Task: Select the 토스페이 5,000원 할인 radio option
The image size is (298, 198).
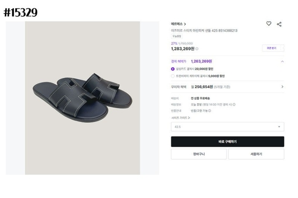Action: (173, 76)
